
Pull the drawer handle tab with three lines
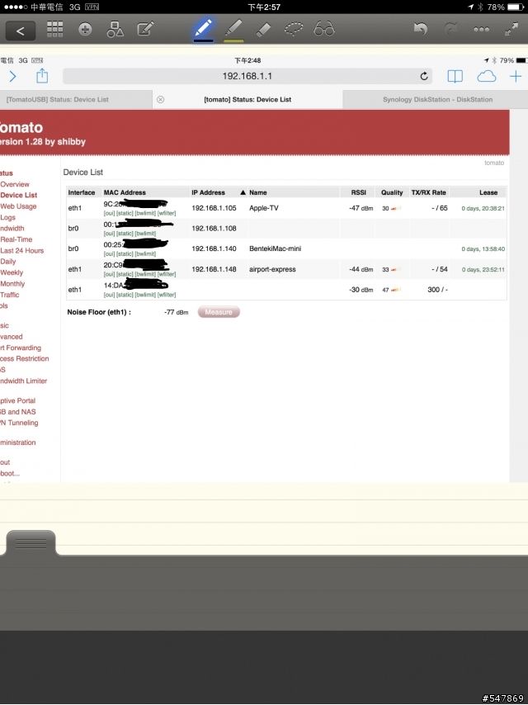click(31, 543)
